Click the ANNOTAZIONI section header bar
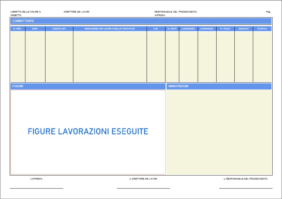 (219, 86)
